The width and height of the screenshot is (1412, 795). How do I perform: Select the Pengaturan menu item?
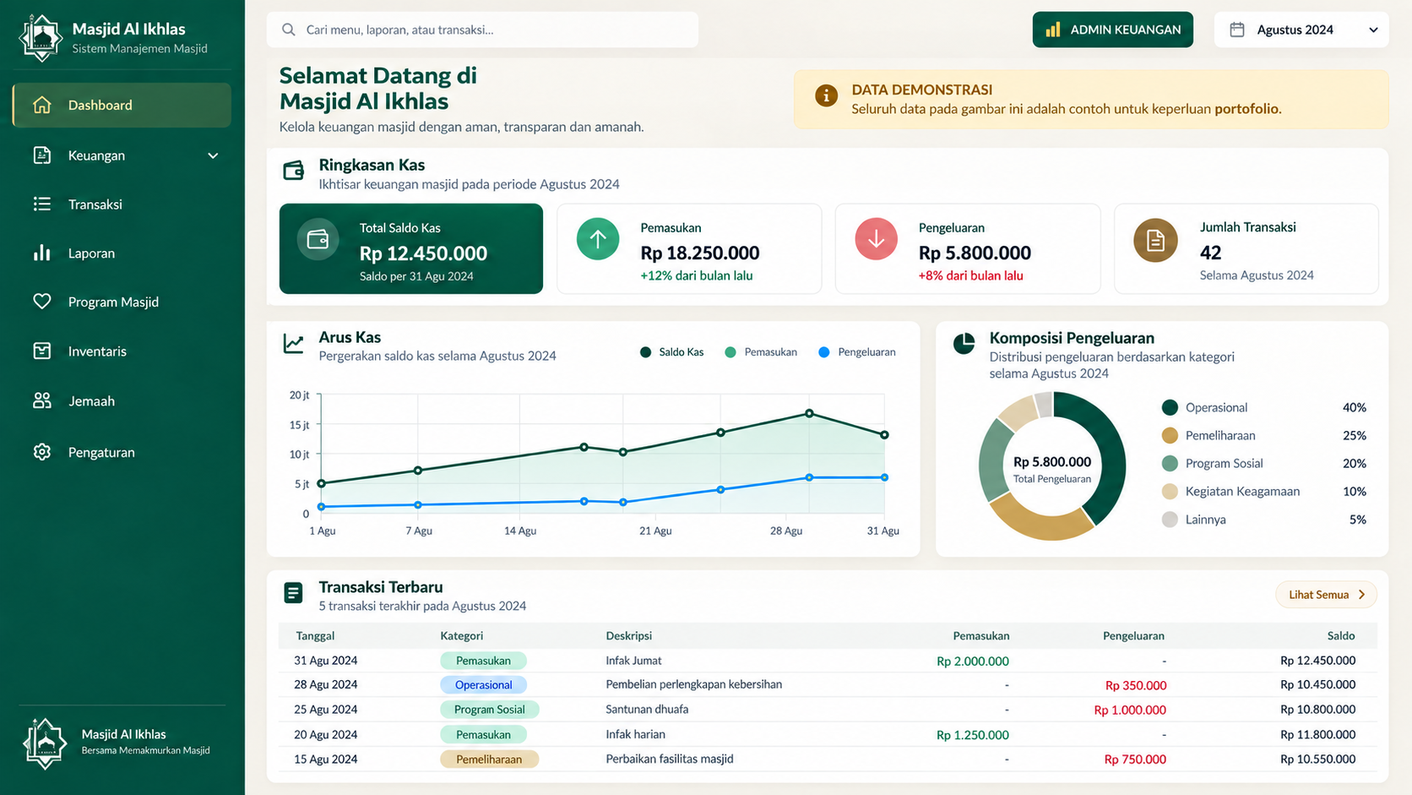tap(122, 452)
